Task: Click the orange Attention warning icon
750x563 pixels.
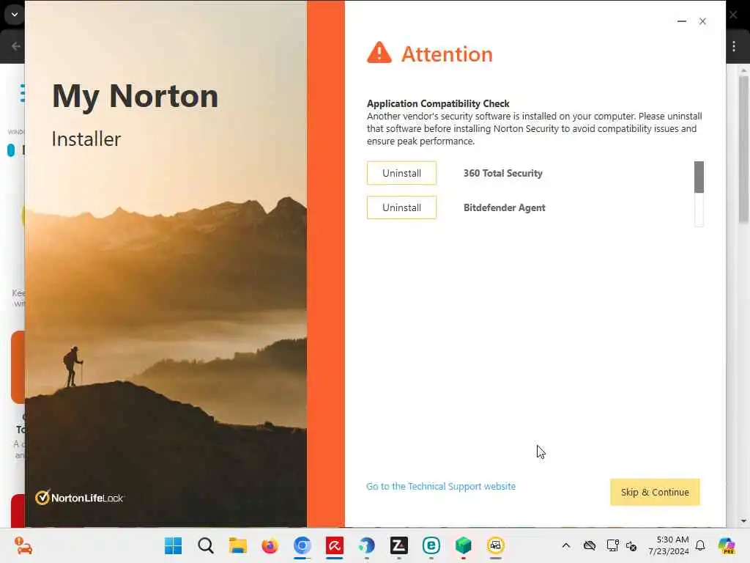Action: (379, 53)
